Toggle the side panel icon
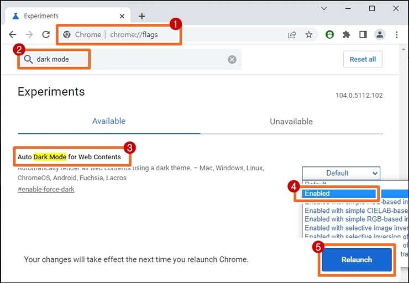This screenshot has width=409, height=283. [x=363, y=34]
